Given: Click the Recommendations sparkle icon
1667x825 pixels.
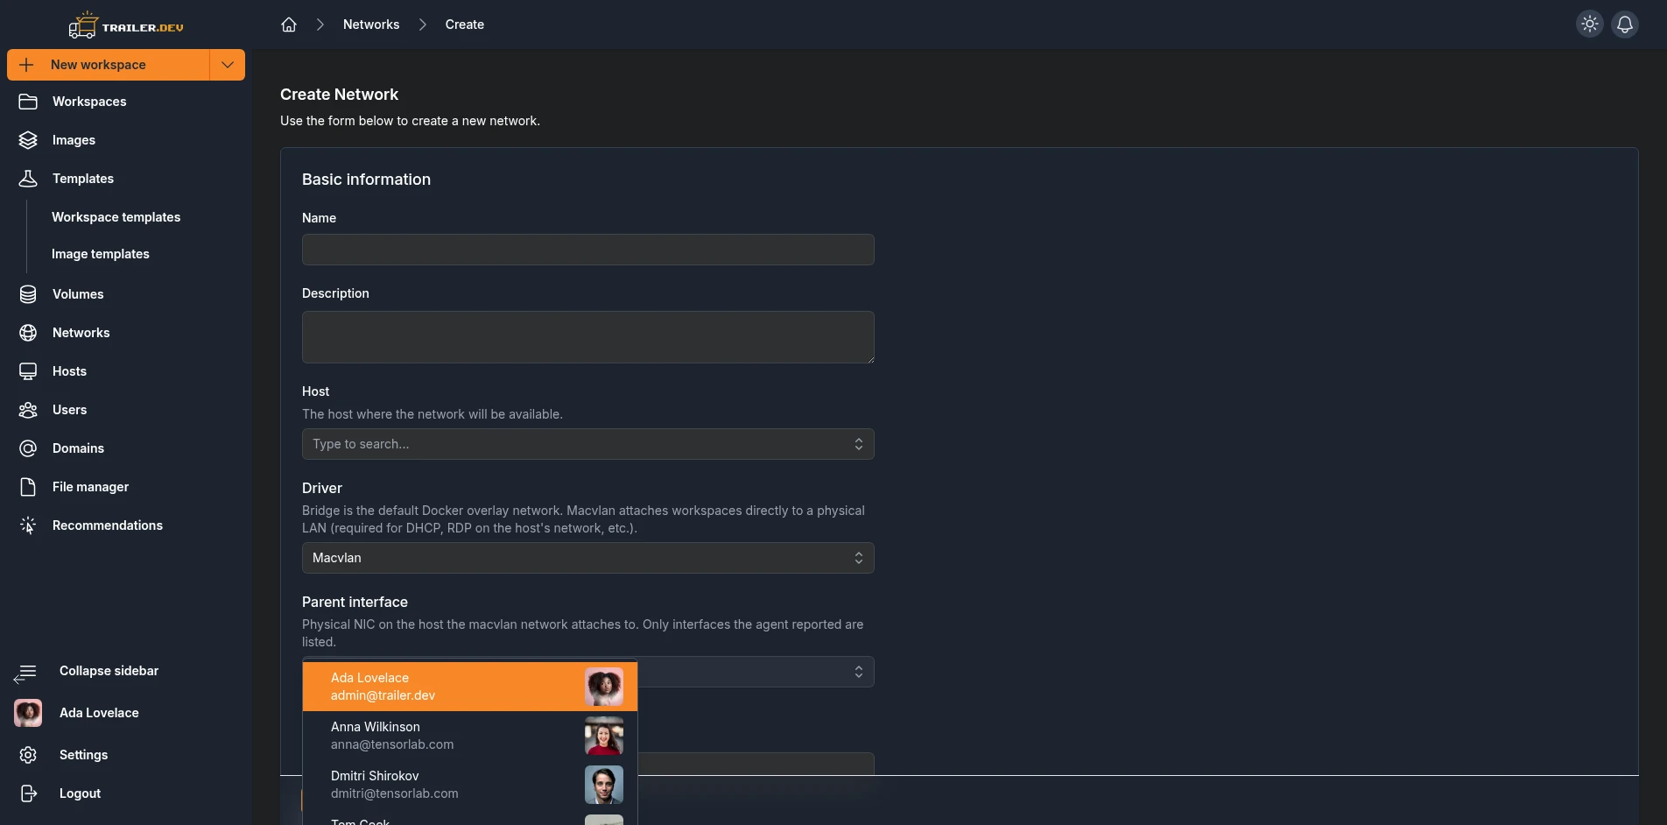Looking at the screenshot, I should (28, 525).
